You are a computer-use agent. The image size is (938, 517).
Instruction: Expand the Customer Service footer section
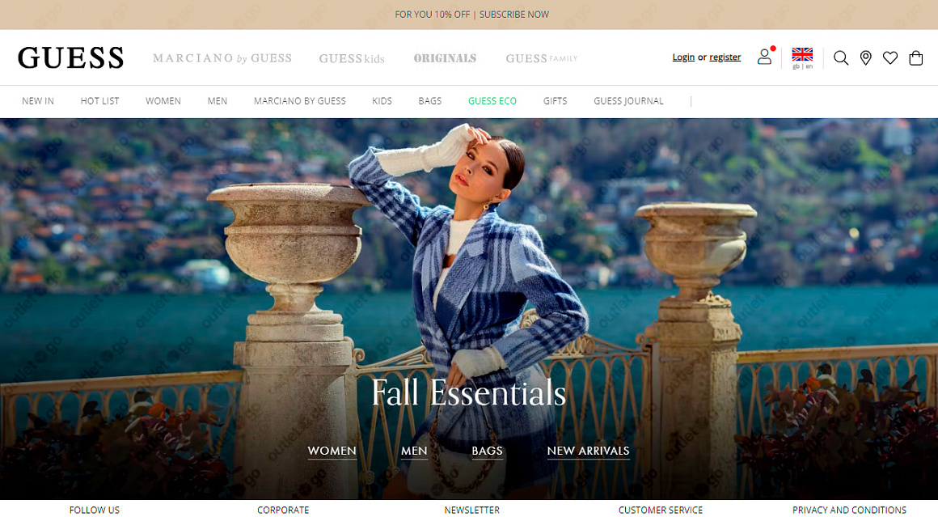[661, 510]
